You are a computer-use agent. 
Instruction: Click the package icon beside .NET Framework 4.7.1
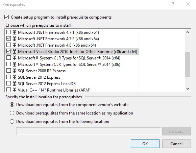point(15,32)
